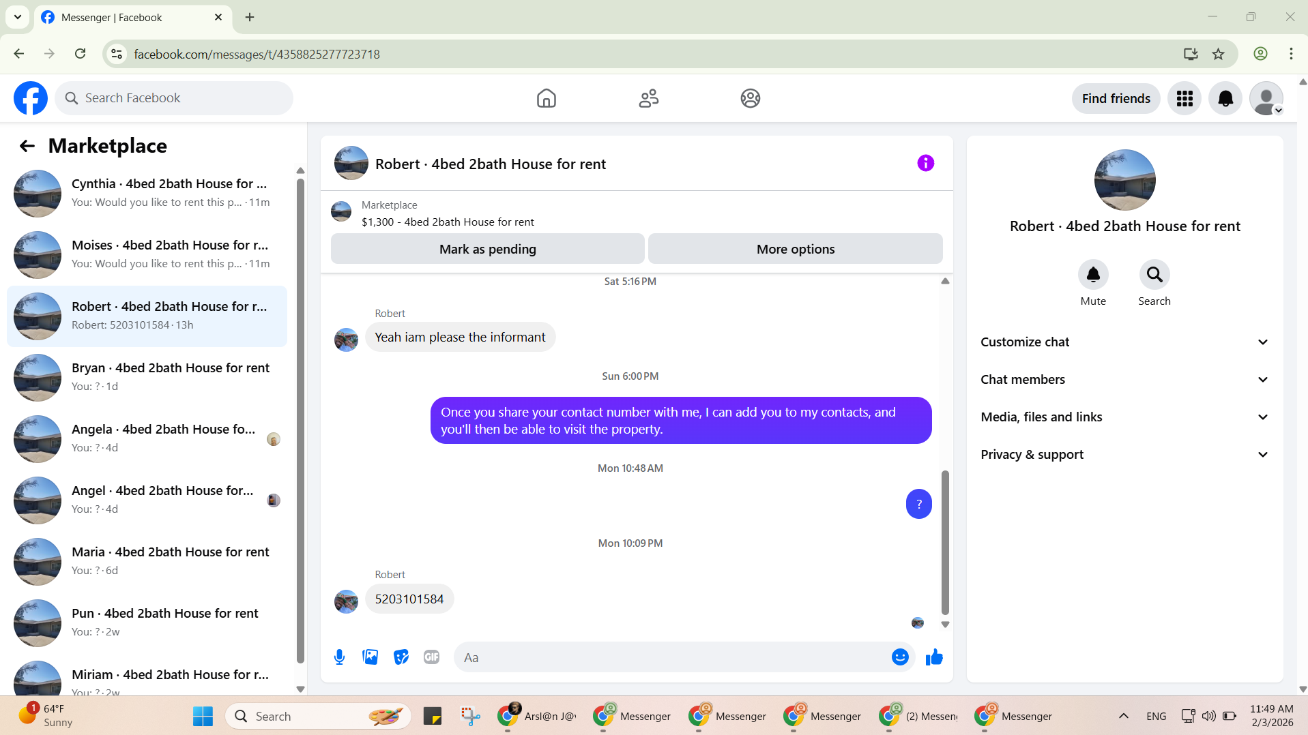Expand the Customize chat section

pyautogui.click(x=1124, y=342)
